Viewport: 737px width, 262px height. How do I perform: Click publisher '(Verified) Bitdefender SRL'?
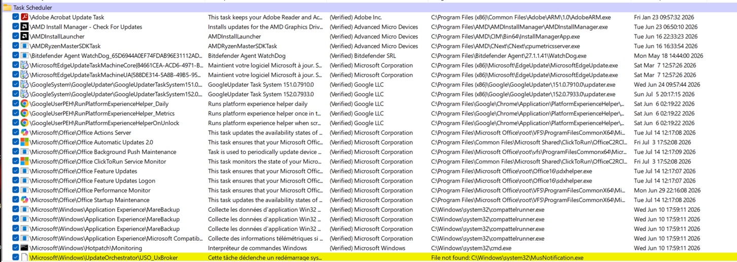(363, 56)
